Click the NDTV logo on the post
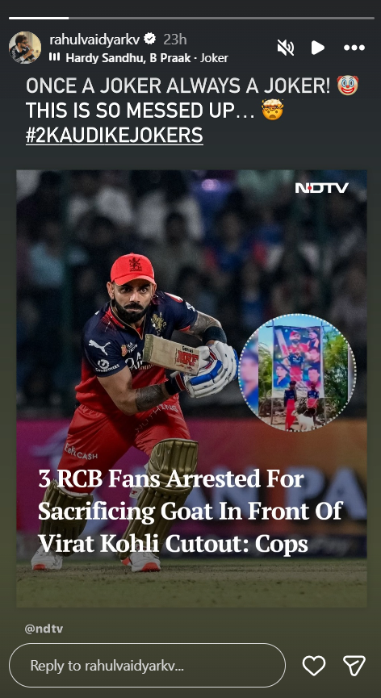Image resolution: width=381 pixels, height=698 pixels. tap(322, 188)
